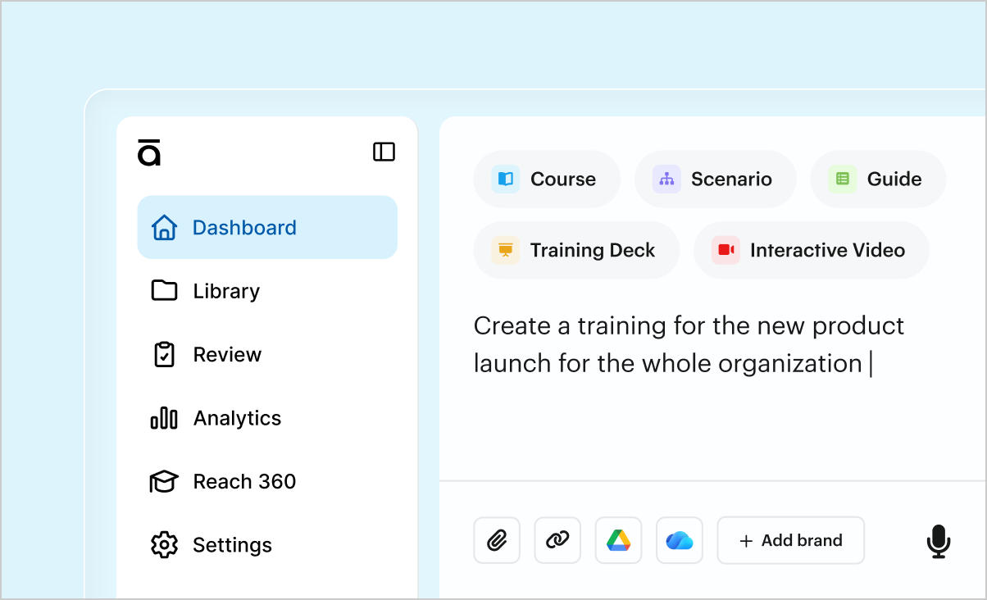Choose the Training Deck chip
Image resolution: width=987 pixels, height=600 pixels.
(576, 250)
